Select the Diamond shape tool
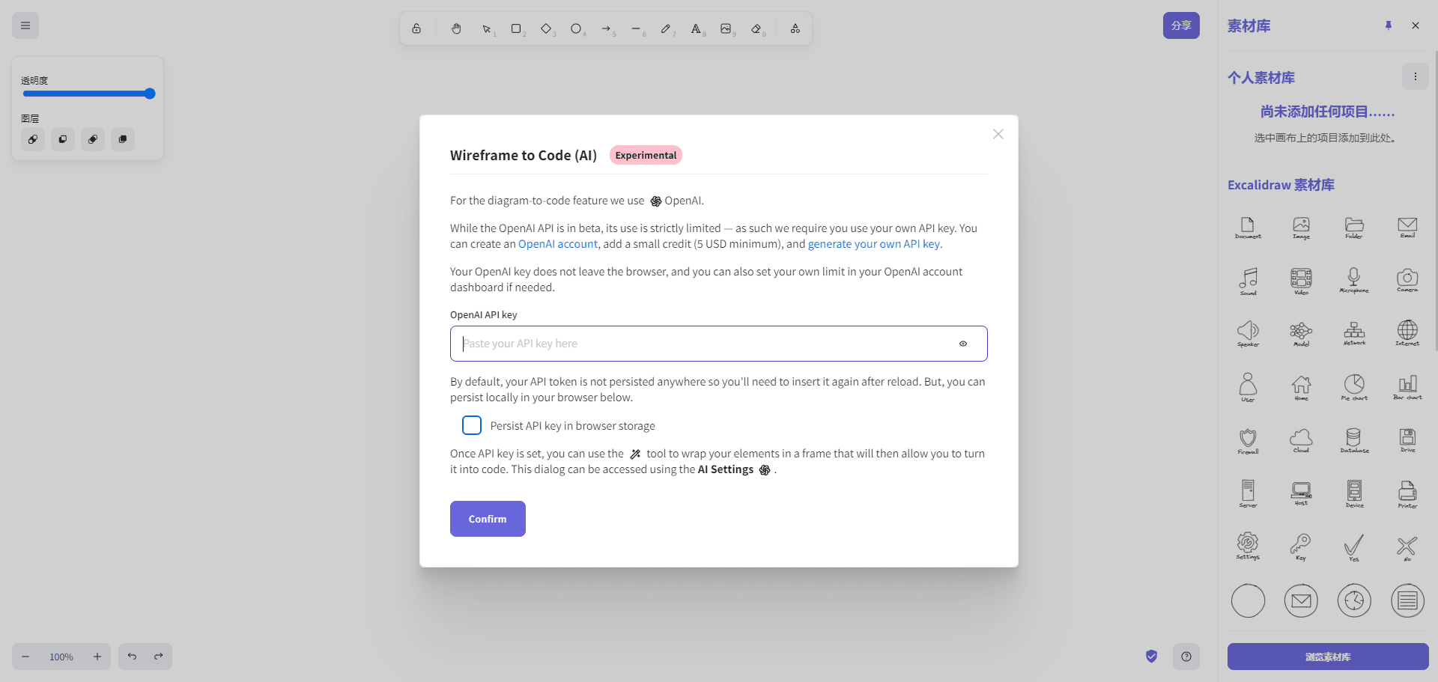This screenshot has height=682, width=1438. [546, 28]
